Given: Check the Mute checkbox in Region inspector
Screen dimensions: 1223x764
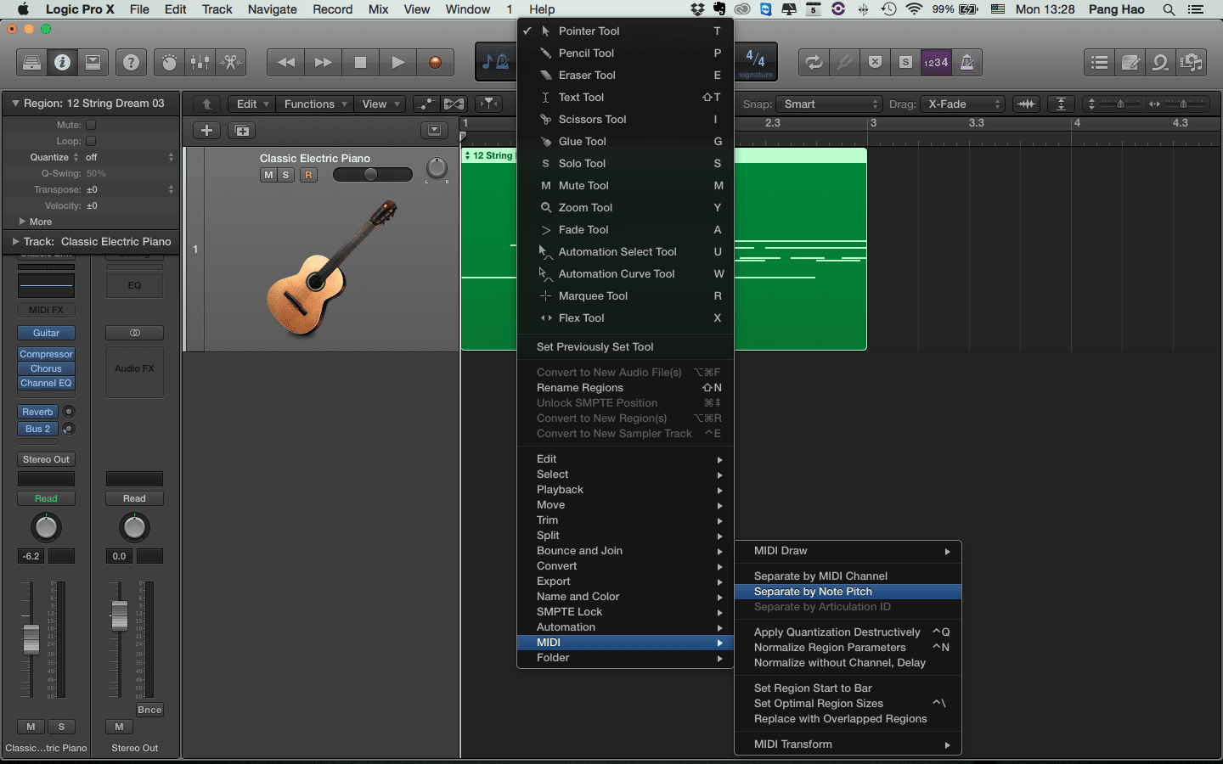Looking at the screenshot, I should (x=91, y=125).
